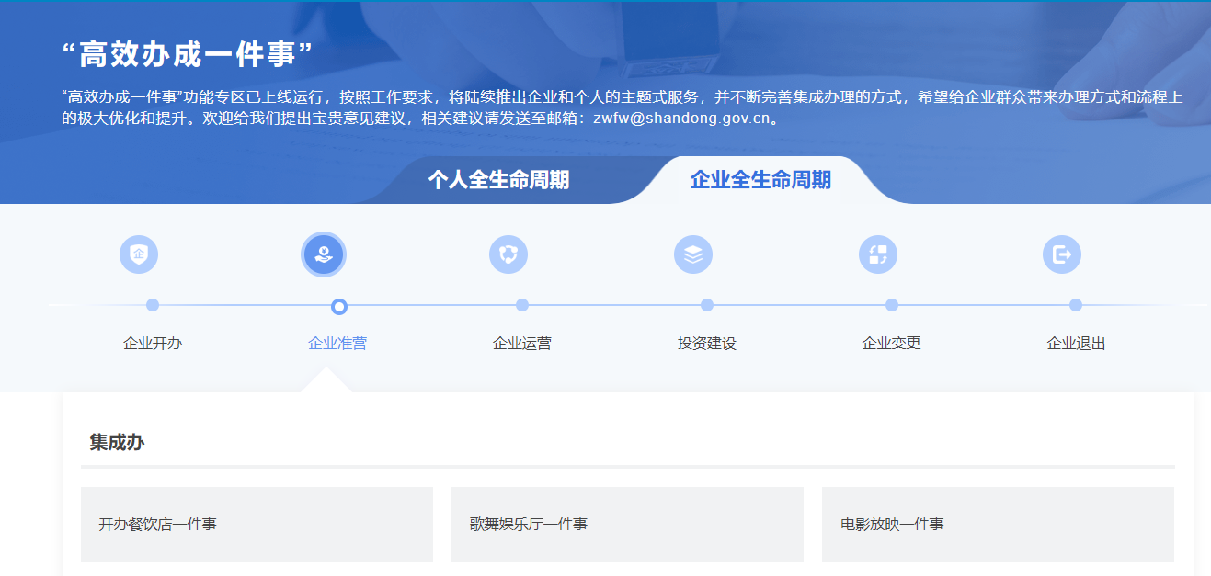Select the 企业运营 timeline dot
The height and width of the screenshot is (576, 1211).
coord(522,305)
